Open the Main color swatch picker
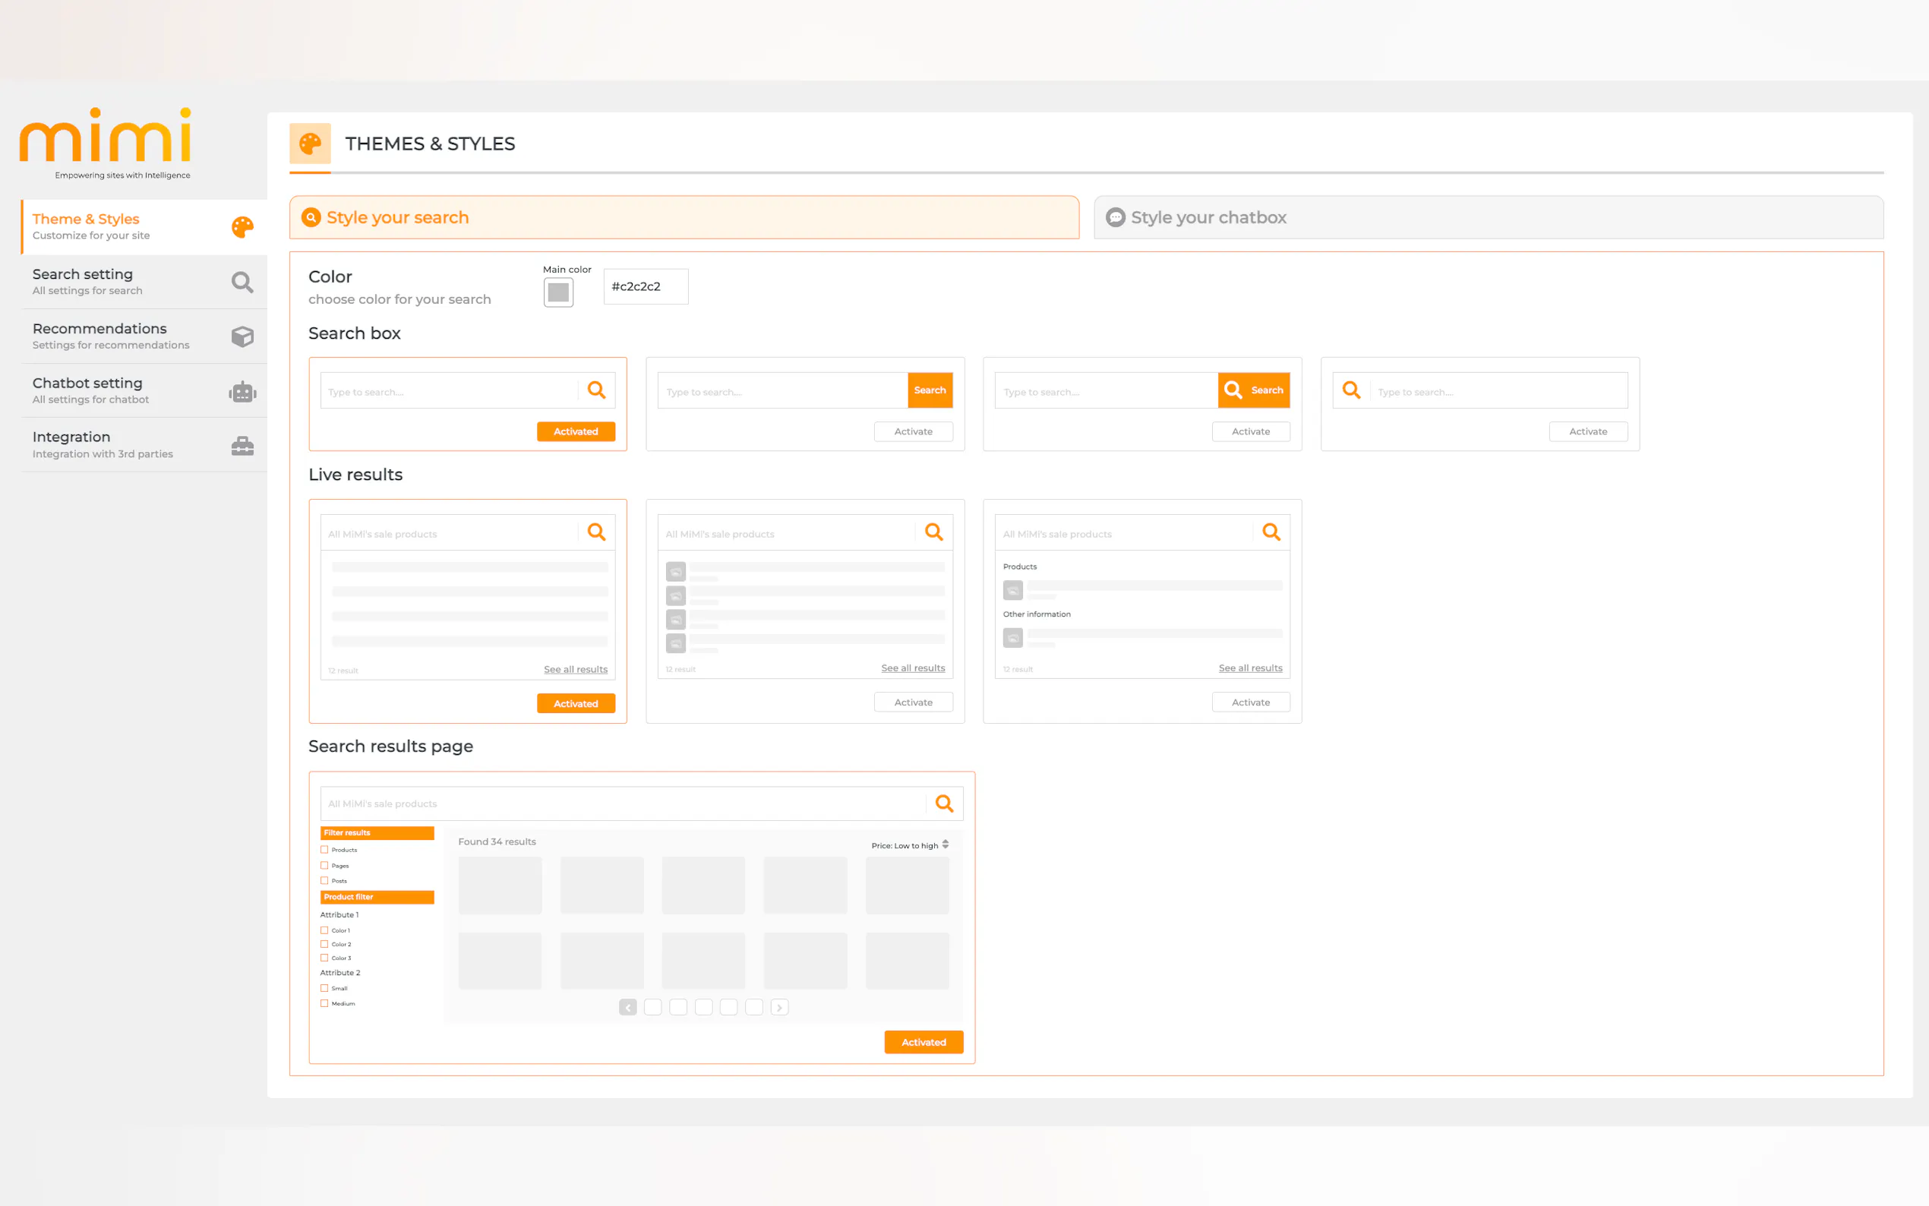This screenshot has width=1929, height=1206. tap(558, 292)
